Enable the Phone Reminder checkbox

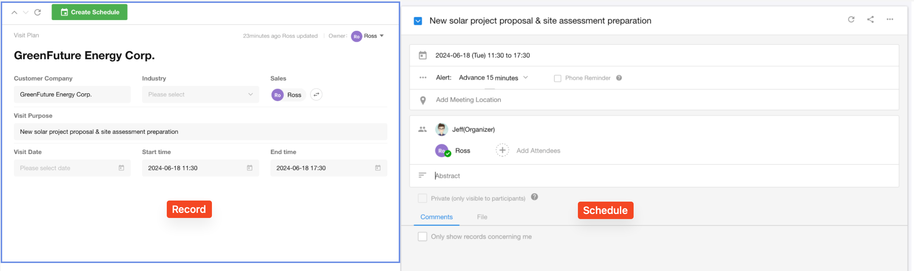(x=557, y=78)
